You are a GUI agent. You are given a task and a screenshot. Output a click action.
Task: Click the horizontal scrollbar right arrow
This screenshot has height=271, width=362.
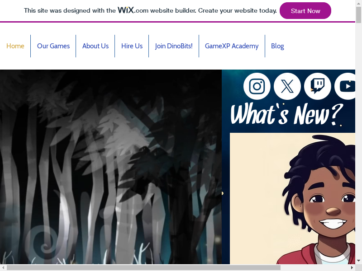pyautogui.click(x=352, y=267)
